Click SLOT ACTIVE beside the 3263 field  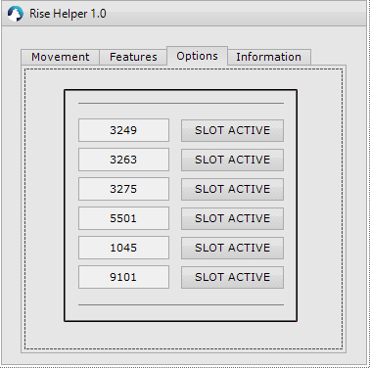[x=232, y=160]
